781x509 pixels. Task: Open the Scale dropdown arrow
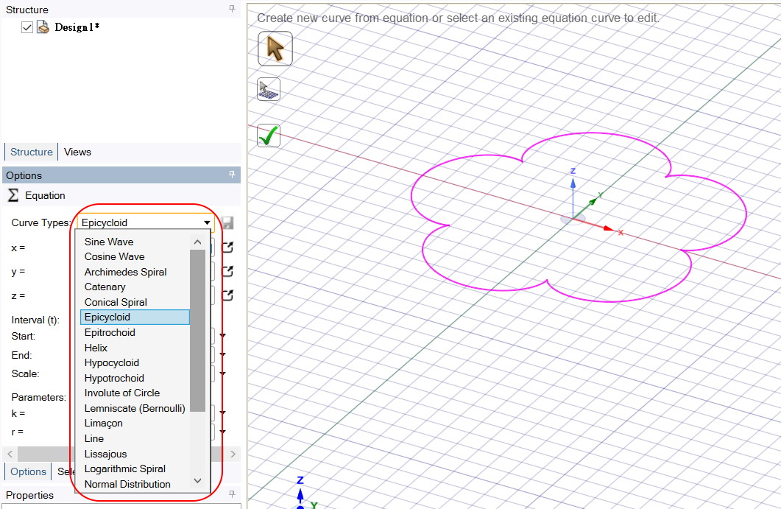click(x=222, y=373)
